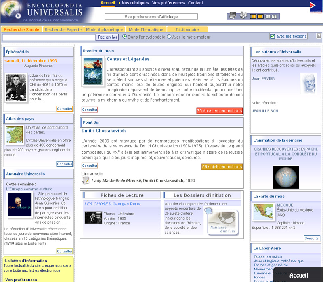
Task: Click the monitor display icon in preferences toolbar
Action: pyautogui.click(x=233, y=16)
